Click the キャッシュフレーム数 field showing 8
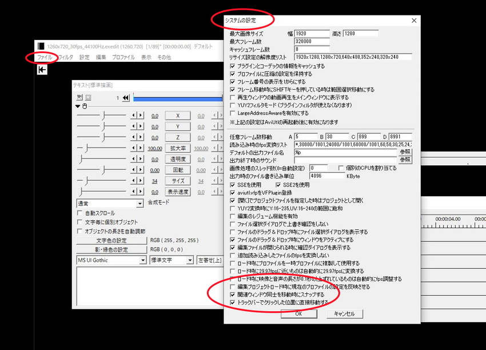The height and width of the screenshot is (350, 486). pos(312,49)
